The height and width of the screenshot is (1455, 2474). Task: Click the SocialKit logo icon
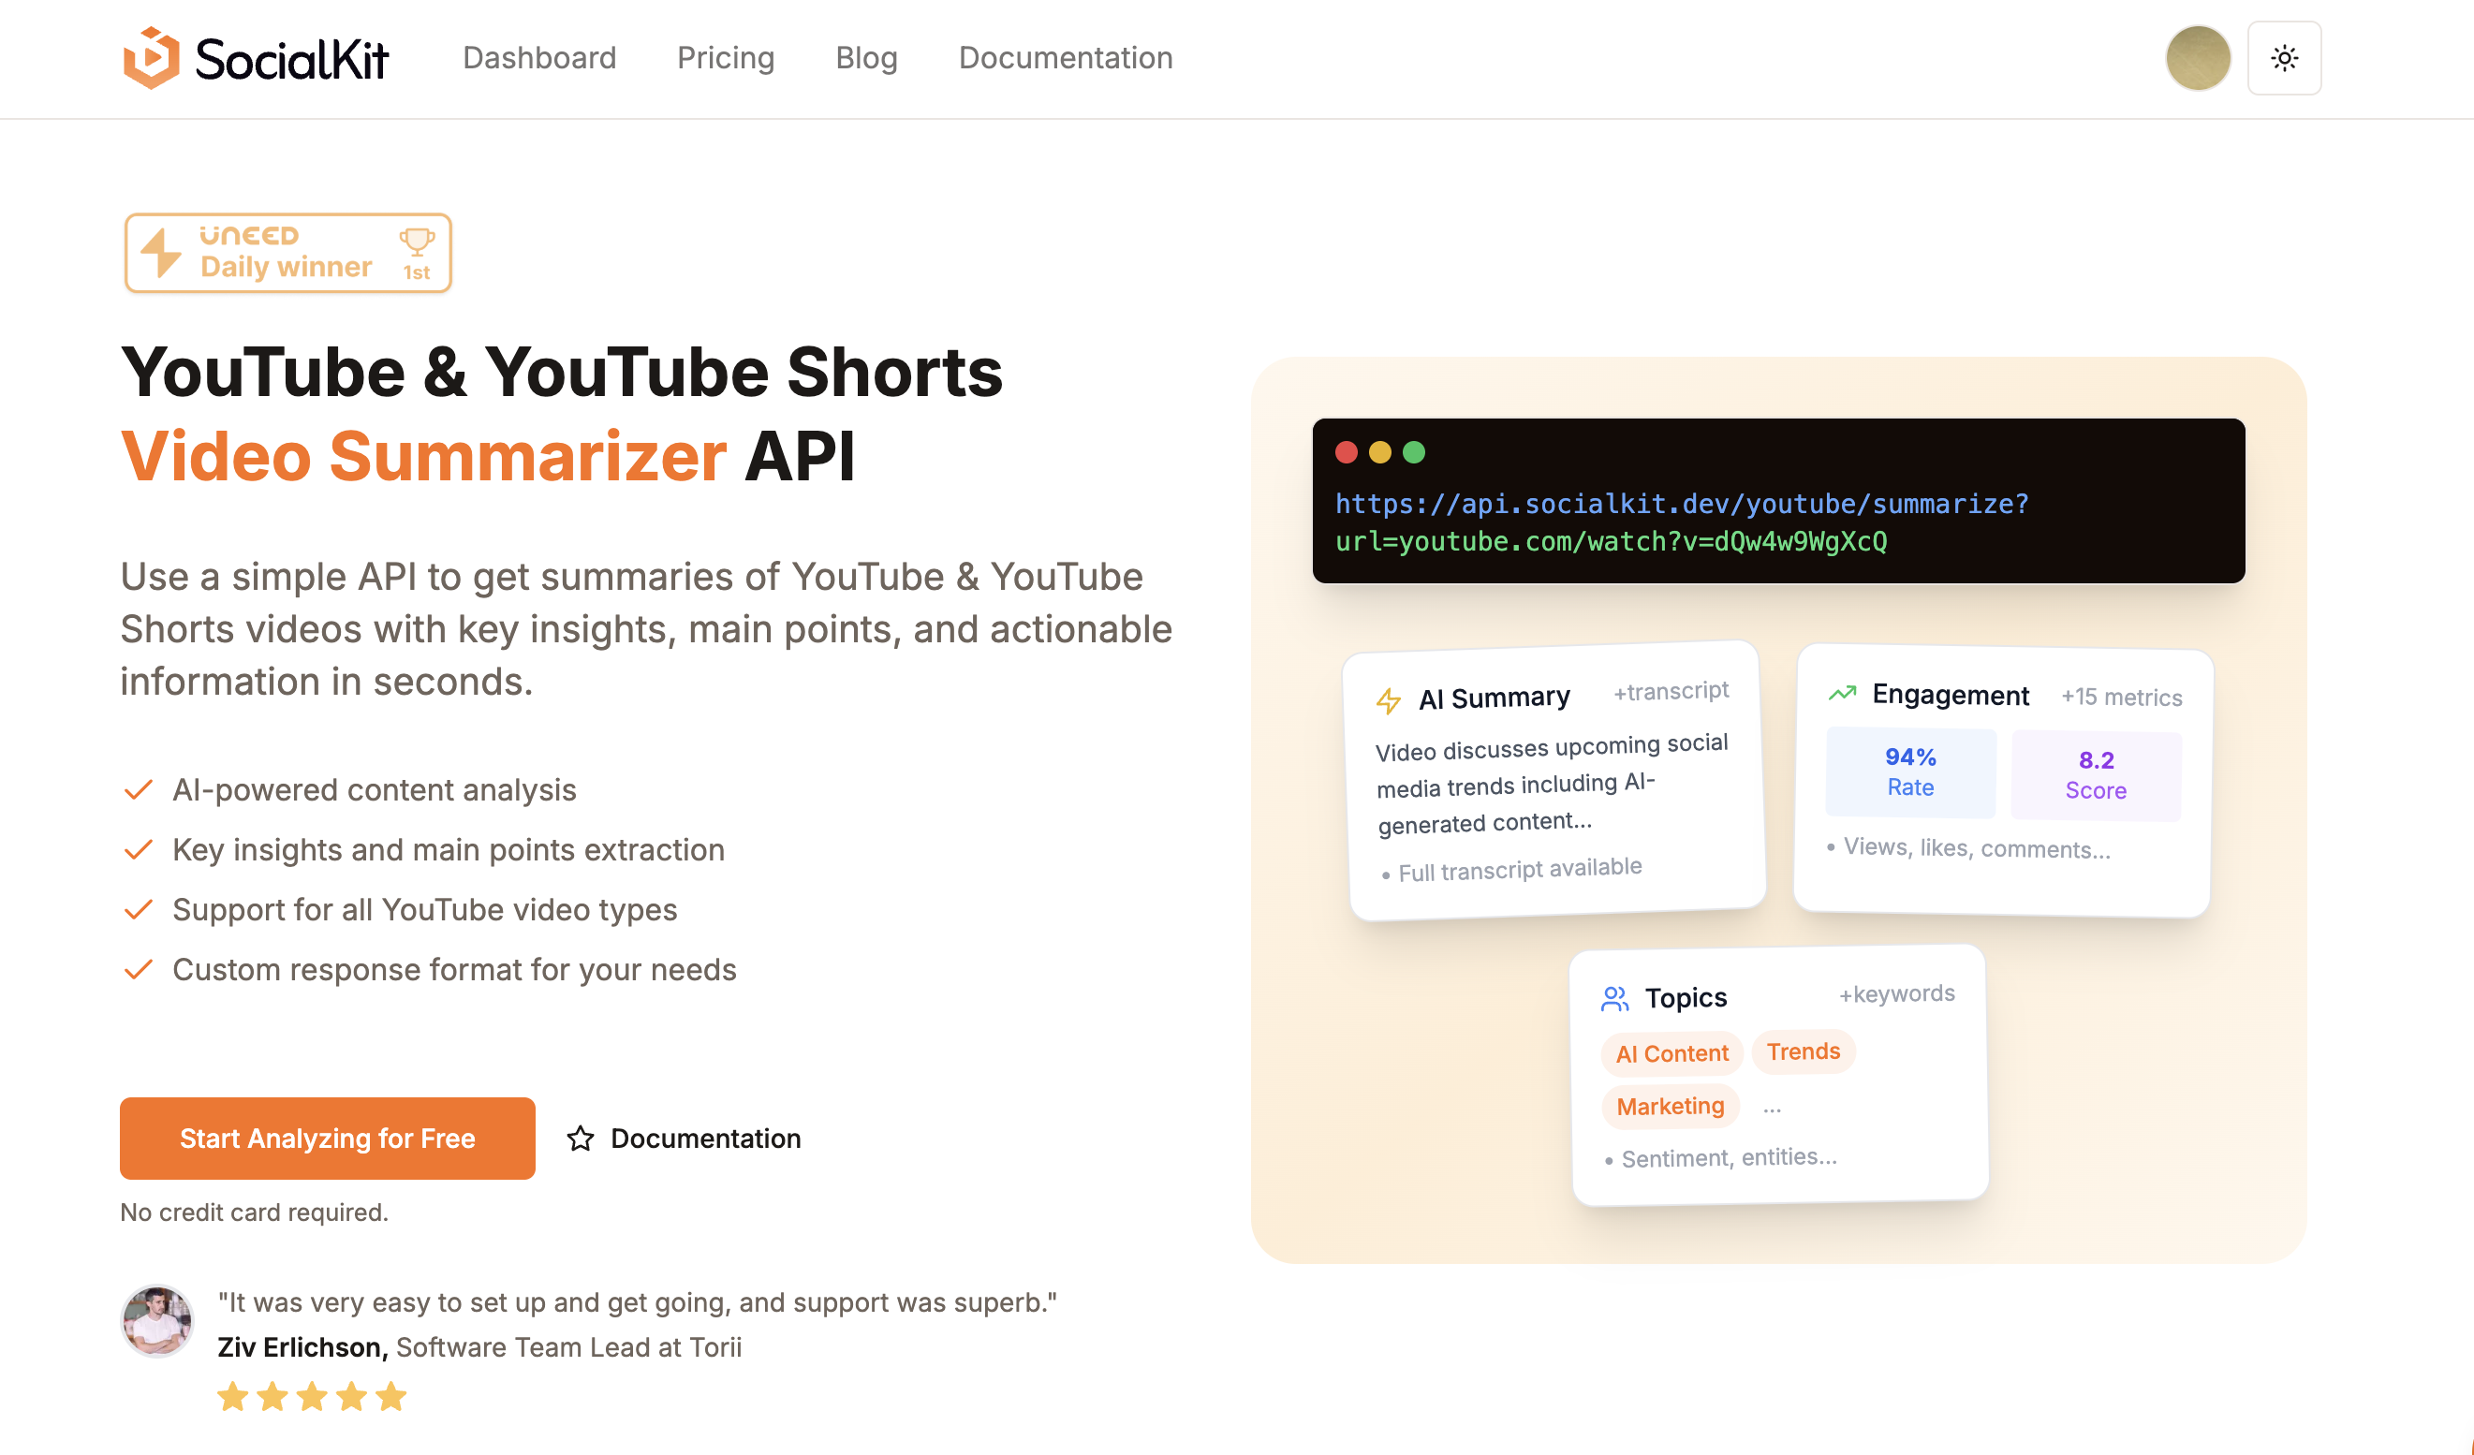153,58
